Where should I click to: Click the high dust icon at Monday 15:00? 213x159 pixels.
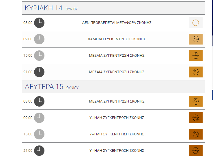(195, 134)
